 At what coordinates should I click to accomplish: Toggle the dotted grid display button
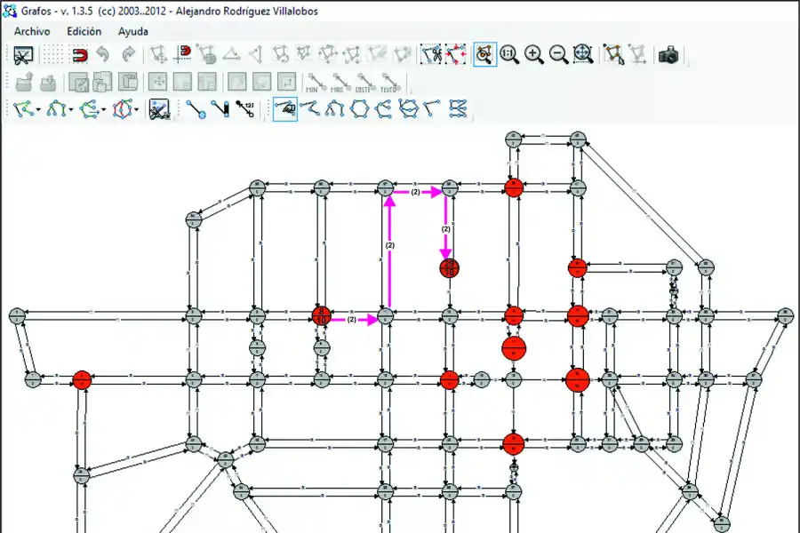52,55
